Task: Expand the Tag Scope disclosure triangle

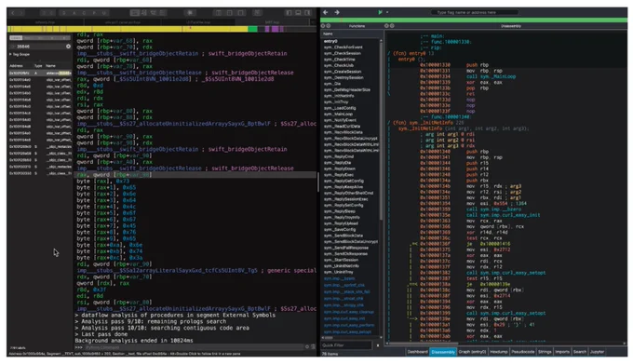Action: (x=11, y=54)
